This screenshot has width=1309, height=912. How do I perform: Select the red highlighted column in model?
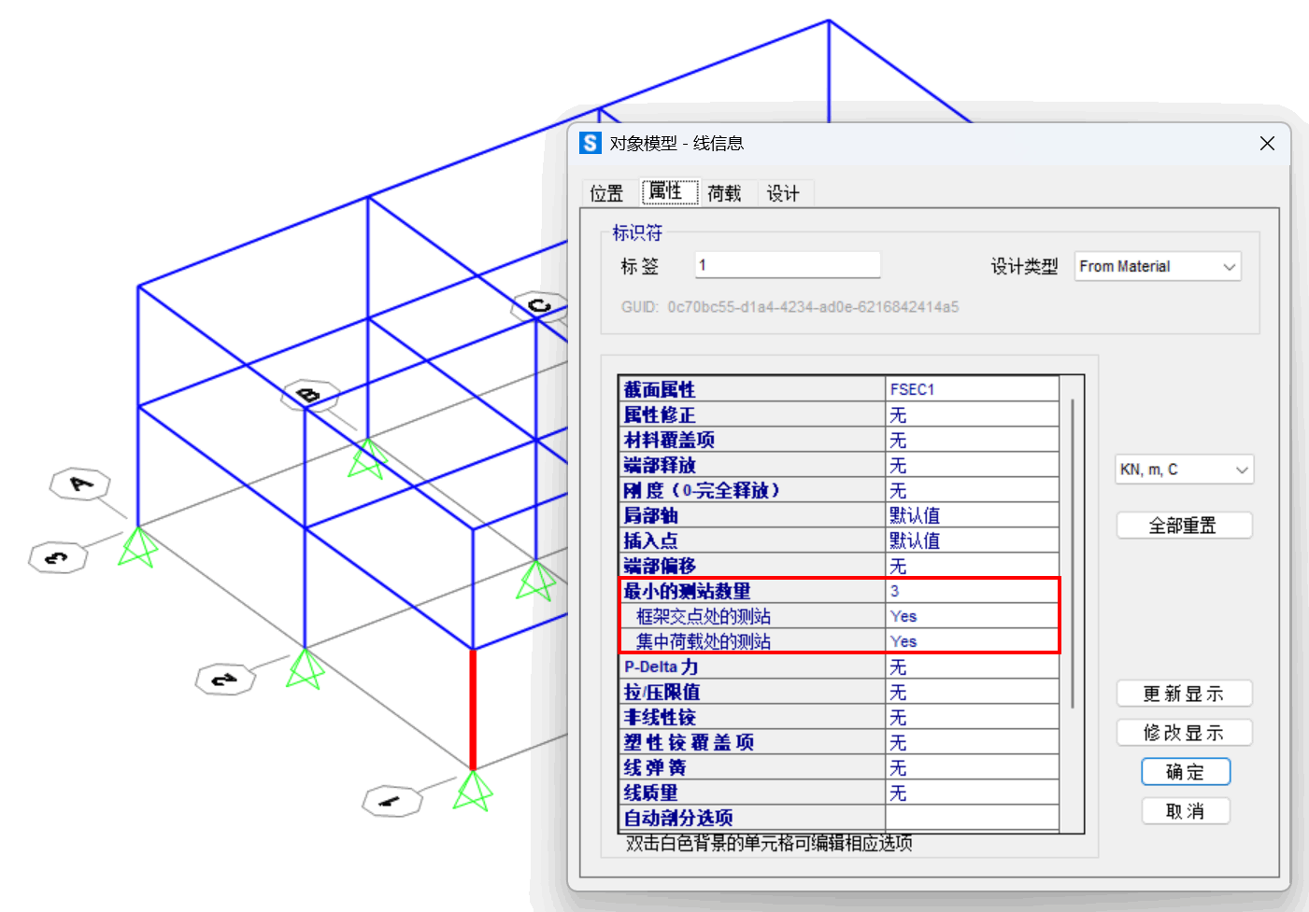[473, 708]
